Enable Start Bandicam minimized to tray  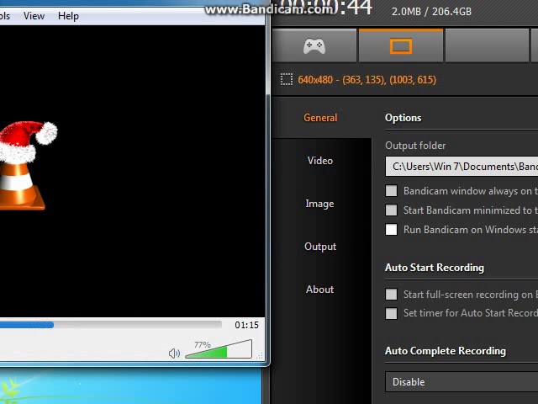[391, 210]
